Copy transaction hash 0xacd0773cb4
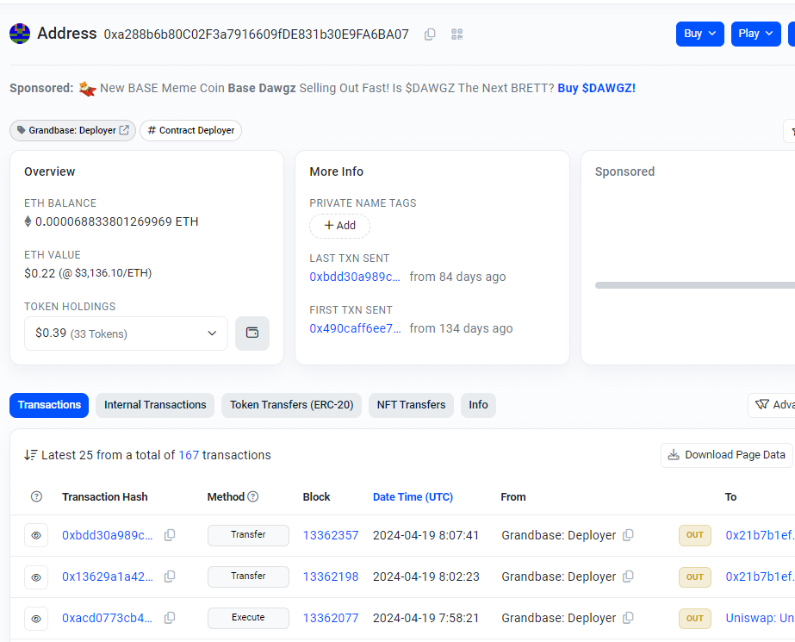Viewport: 795px width, 642px height. pos(170,618)
